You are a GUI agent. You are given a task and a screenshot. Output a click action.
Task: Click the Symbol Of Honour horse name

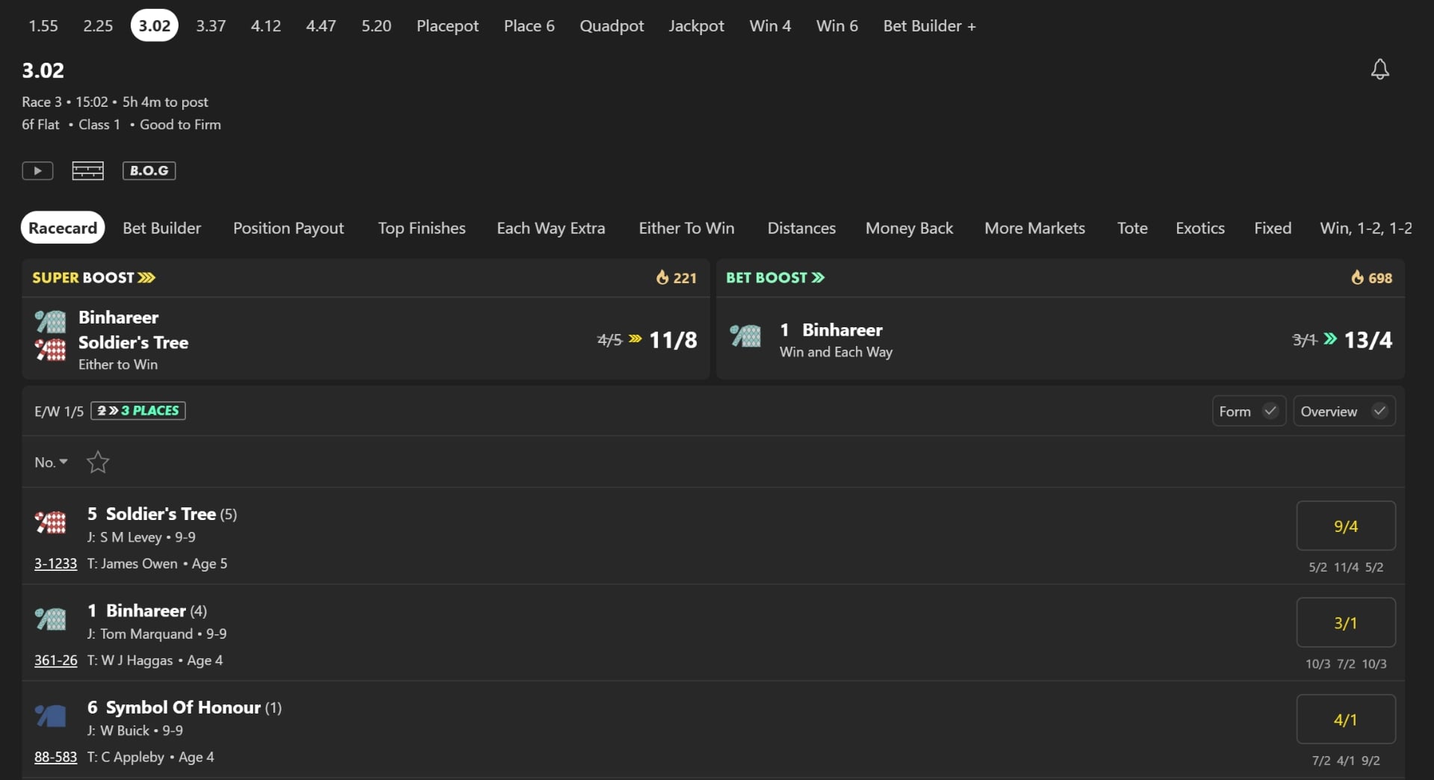tap(183, 708)
